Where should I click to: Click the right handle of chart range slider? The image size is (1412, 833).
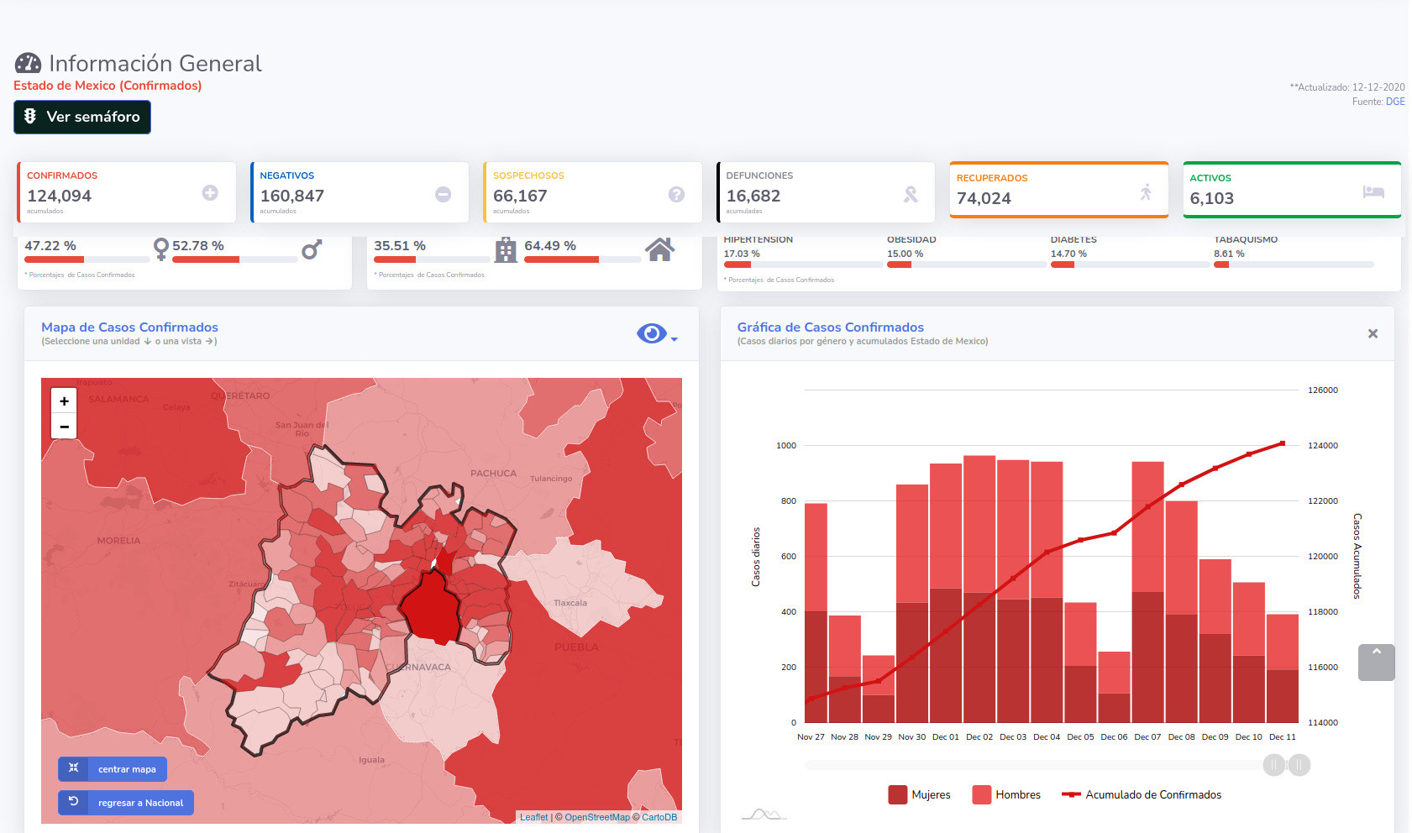1299,765
